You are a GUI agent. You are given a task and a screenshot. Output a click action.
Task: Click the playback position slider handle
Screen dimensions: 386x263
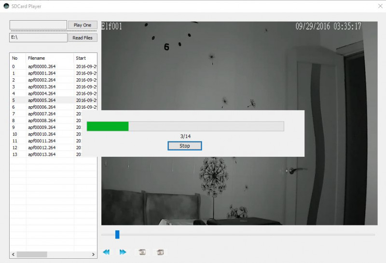pos(117,235)
